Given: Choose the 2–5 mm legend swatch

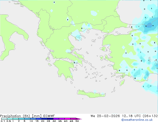Looking at the screenshot, I should (x=21, y=119).
